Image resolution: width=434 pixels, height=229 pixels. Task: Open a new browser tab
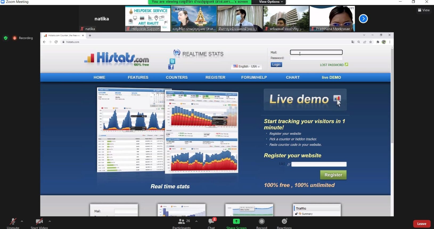click(x=90, y=35)
